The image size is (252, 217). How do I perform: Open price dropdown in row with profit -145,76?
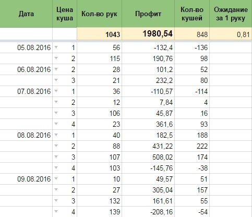pyautogui.click(x=56, y=167)
